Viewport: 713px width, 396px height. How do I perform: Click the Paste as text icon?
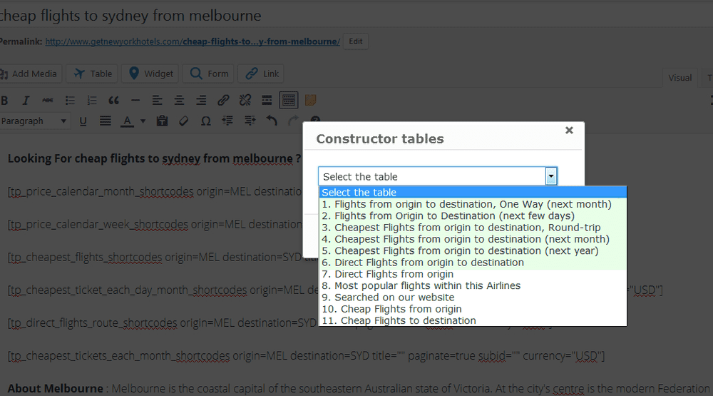coord(162,121)
